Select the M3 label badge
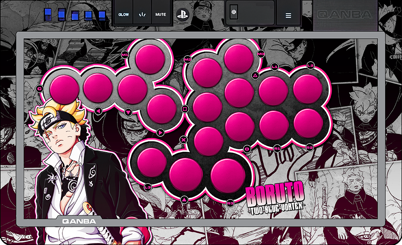The image size is (402, 245). pyautogui.click(x=261, y=54)
